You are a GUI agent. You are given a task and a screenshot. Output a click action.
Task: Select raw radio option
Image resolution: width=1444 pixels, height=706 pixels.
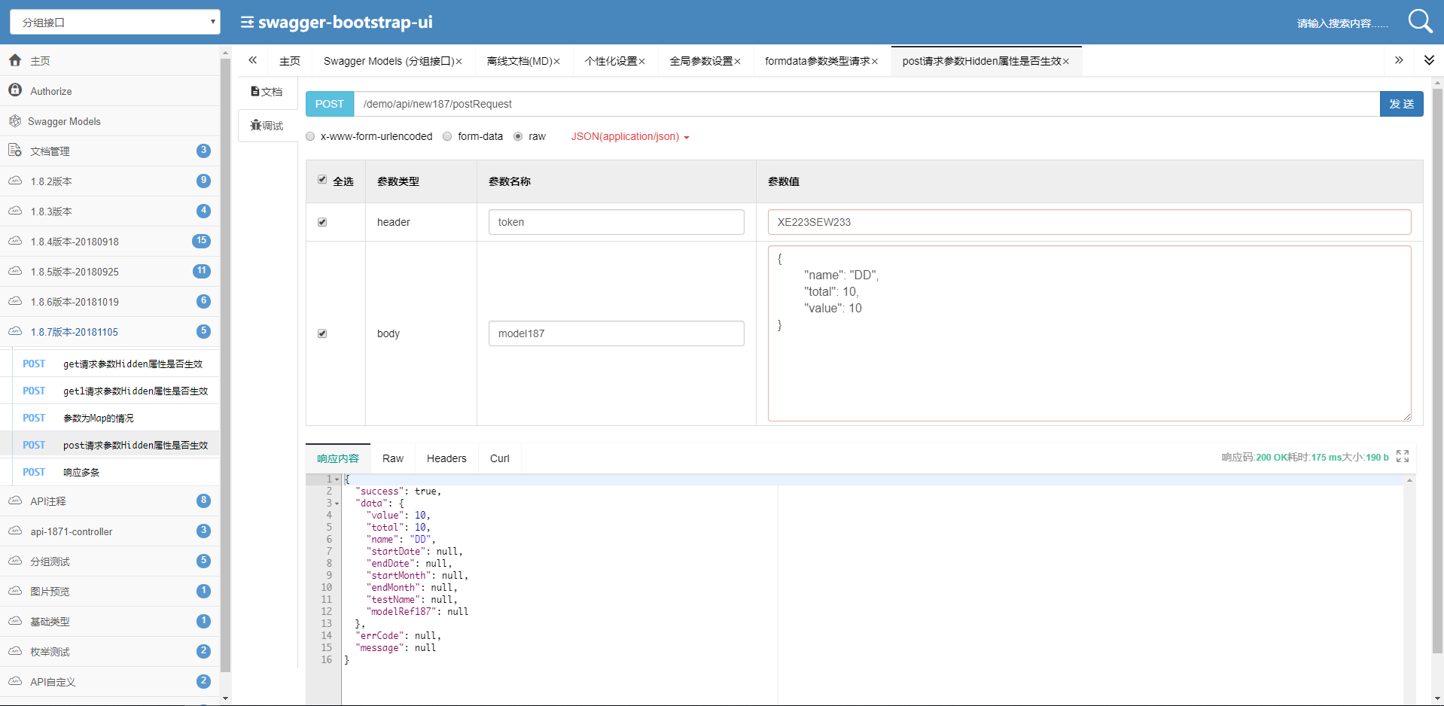click(x=518, y=136)
